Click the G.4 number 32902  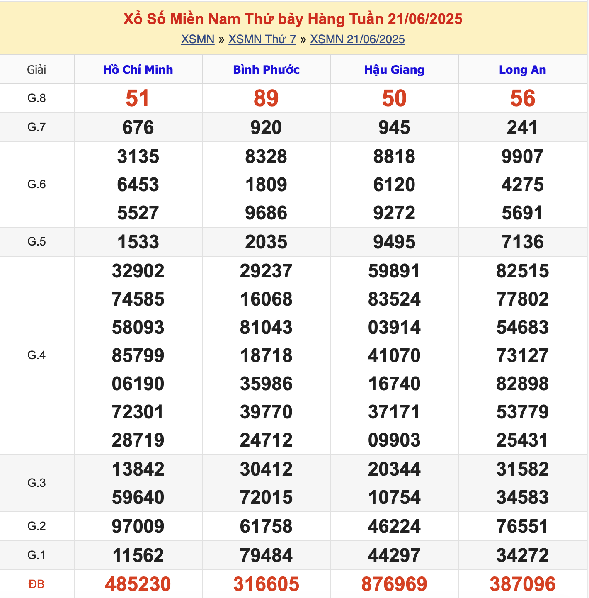pos(138,271)
